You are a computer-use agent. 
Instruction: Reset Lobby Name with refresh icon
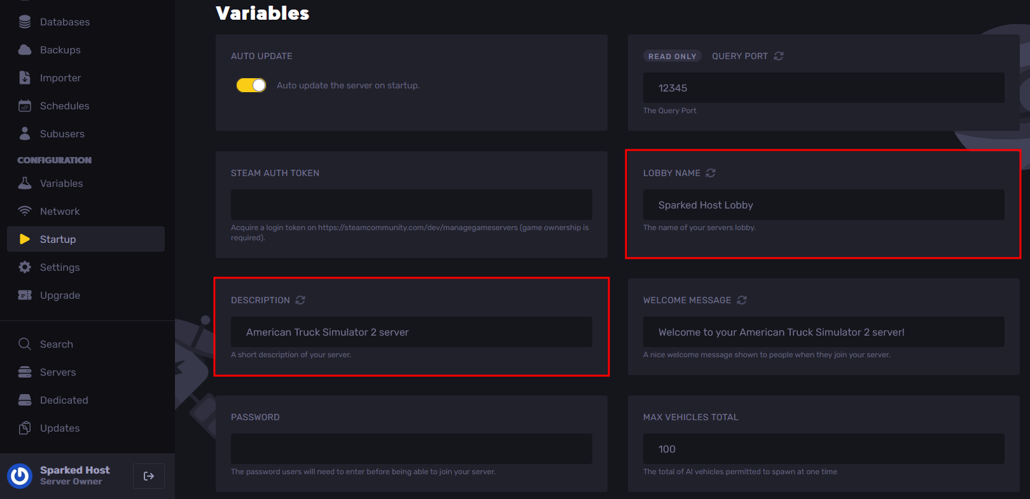[x=711, y=173]
